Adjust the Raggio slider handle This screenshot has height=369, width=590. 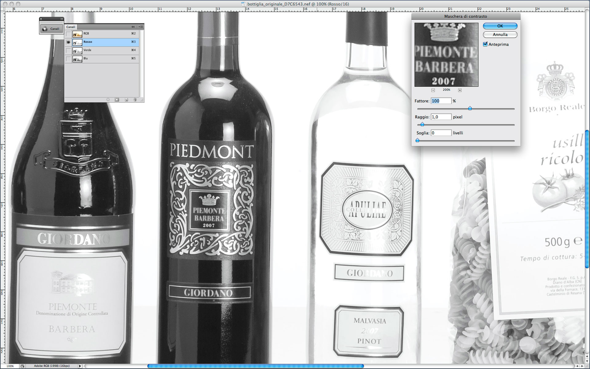422,124
